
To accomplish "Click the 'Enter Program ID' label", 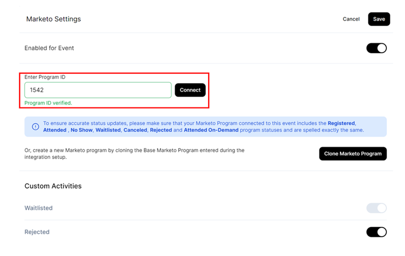I will (45, 77).
